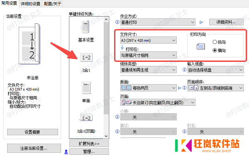This screenshot has height=156, width=249.
Task: Open the 双面 长边装订 dropdown
Action: click(x=158, y=102)
